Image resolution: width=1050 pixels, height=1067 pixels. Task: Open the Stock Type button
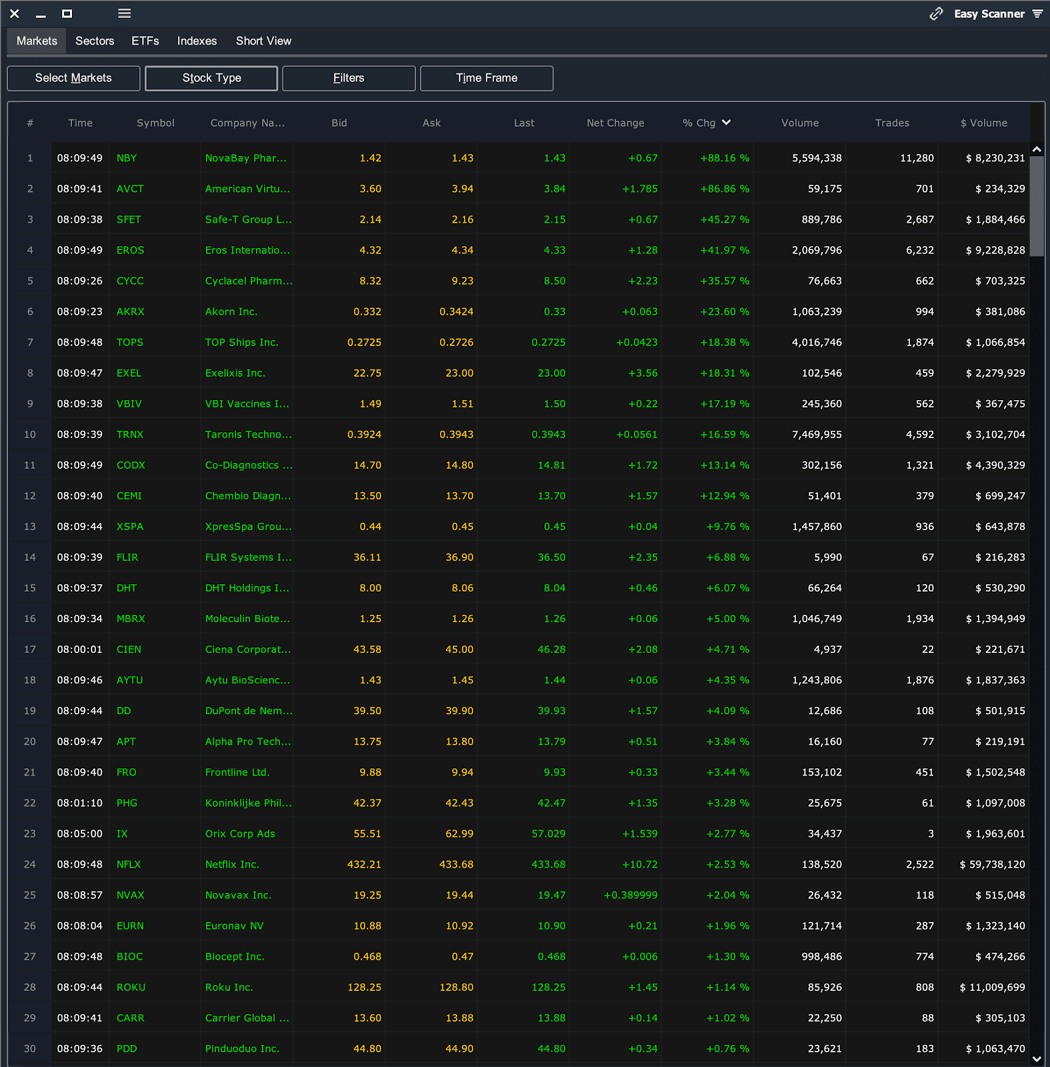point(211,78)
